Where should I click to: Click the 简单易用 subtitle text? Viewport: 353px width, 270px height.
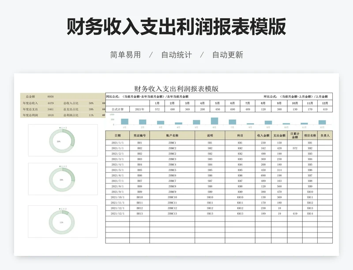coord(125,55)
